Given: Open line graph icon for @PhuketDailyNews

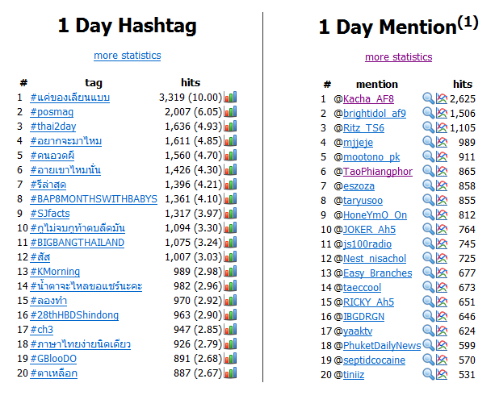Looking at the screenshot, I should (x=442, y=345).
